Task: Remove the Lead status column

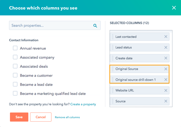Action: click(x=166, y=47)
